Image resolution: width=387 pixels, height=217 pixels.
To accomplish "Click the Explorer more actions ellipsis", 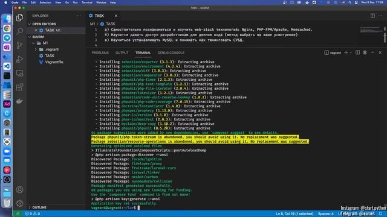I will [79, 16].
